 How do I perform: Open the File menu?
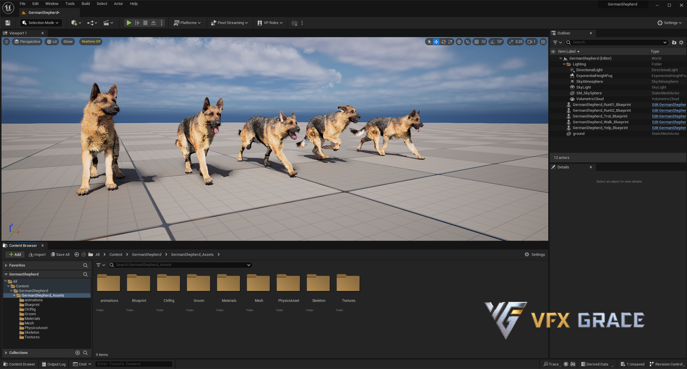23,4
